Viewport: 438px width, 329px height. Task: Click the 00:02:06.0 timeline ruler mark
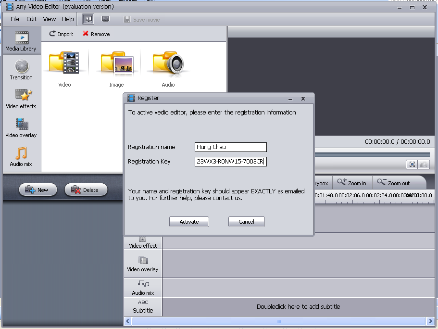[x=351, y=195]
